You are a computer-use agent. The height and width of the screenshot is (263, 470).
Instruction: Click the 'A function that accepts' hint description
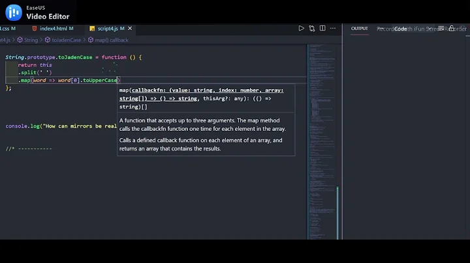tap(202, 124)
